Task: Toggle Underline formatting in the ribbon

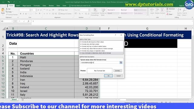Action: pyautogui.click(x=26, y=14)
